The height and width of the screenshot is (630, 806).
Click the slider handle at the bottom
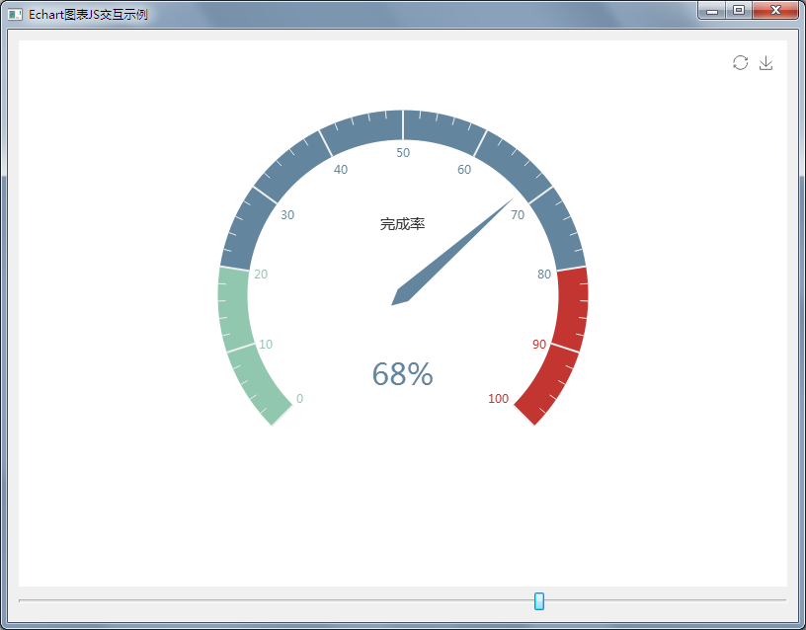(x=539, y=600)
